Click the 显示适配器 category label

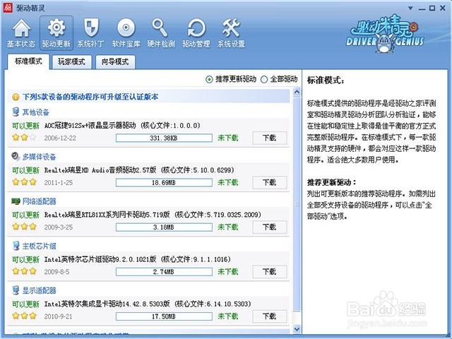tap(40, 290)
